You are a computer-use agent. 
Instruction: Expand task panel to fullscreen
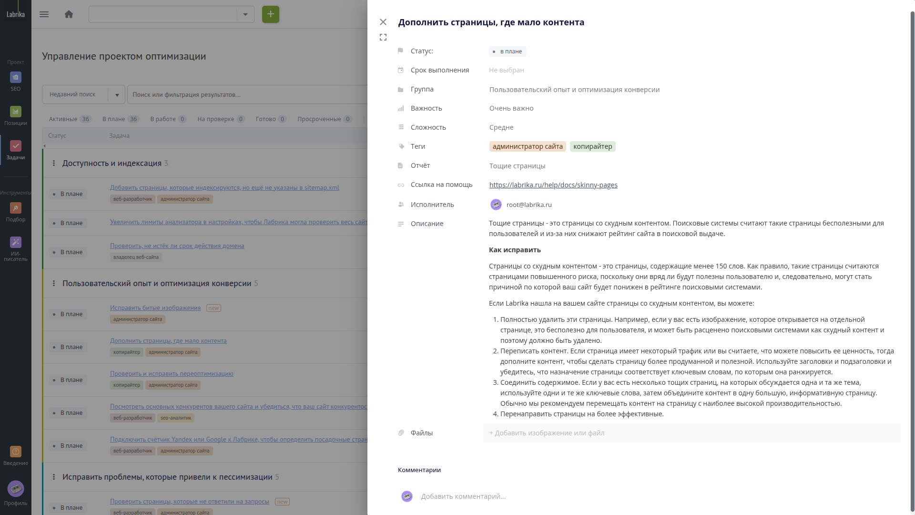point(383,37)
